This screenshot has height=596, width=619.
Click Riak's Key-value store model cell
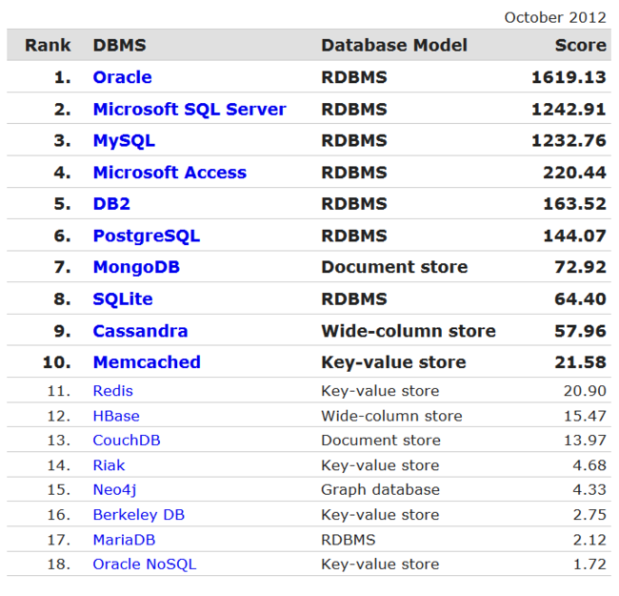[380, 465]
